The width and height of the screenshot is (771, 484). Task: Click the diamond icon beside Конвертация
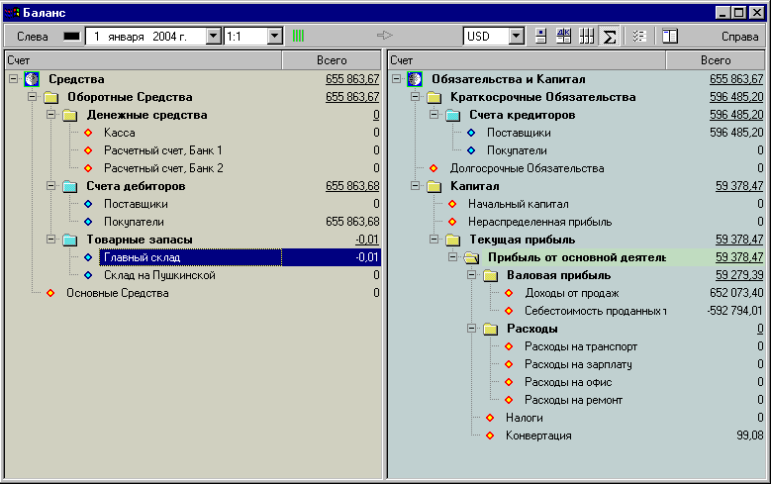(490, 436)
